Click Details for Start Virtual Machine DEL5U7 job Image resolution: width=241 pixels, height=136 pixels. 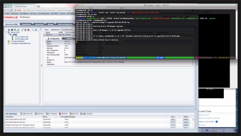tap(186, 119)
